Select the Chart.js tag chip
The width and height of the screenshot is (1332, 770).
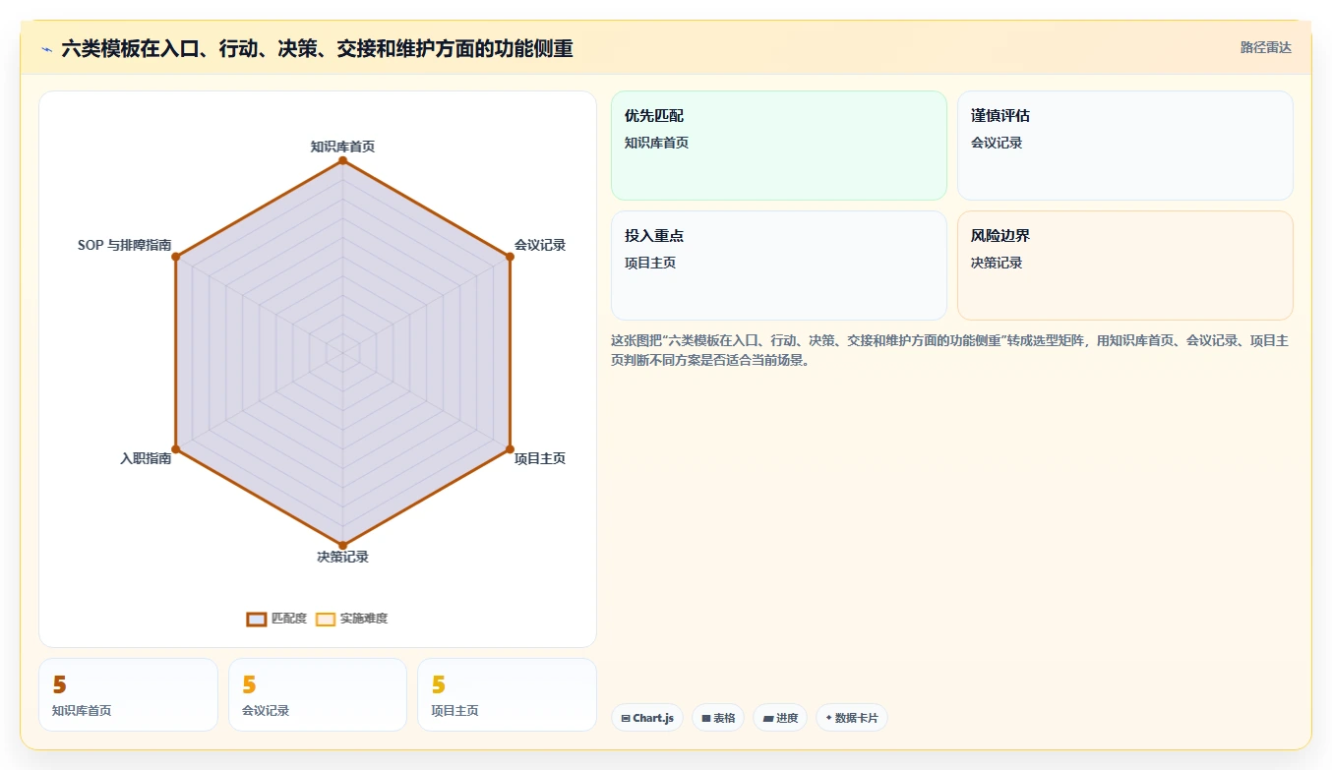click(647, 718)
